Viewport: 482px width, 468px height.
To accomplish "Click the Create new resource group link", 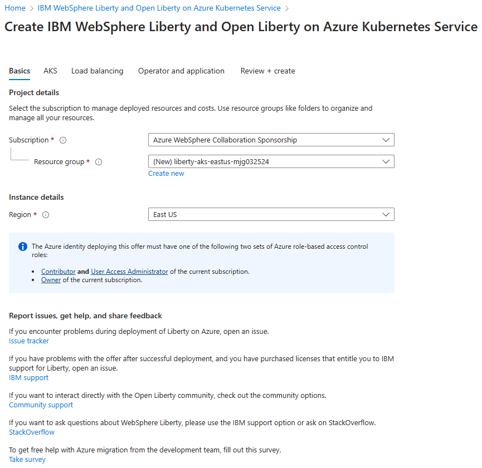I will click(x=166, y=174).
